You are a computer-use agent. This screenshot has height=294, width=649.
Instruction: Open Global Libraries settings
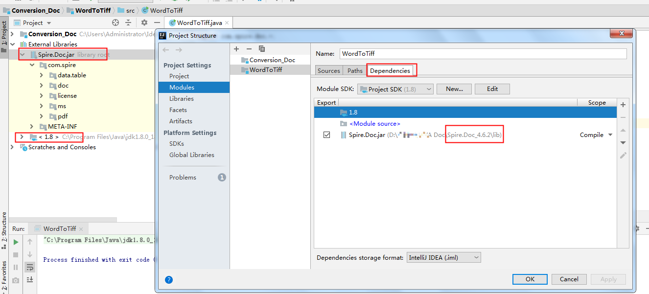(x=192, y=155)
